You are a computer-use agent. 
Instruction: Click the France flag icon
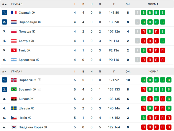tap(14, 13)
